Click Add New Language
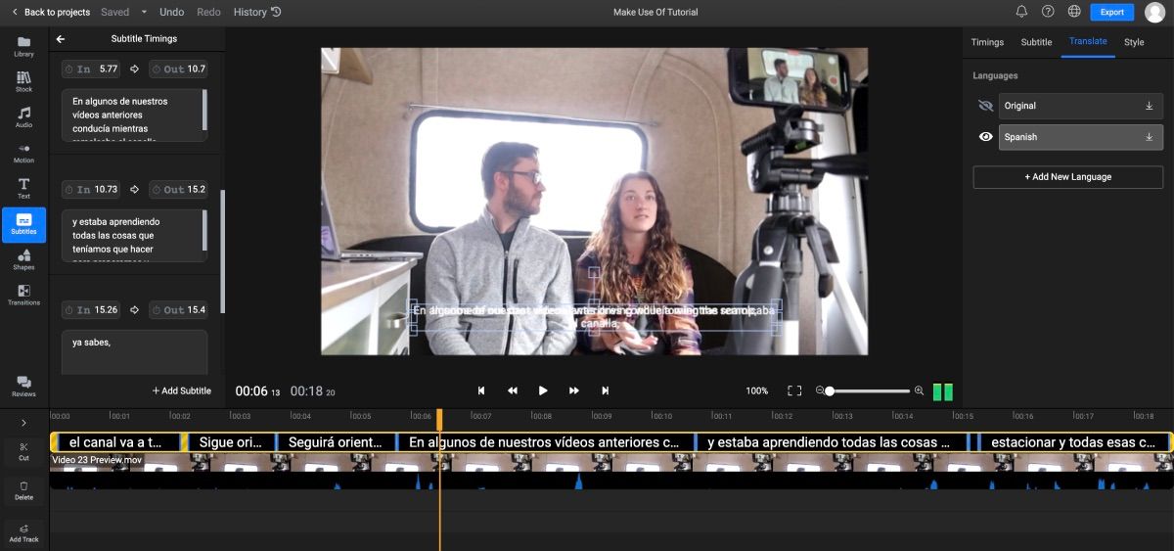Screen dimensions: 1174x551 point(1067,177)
